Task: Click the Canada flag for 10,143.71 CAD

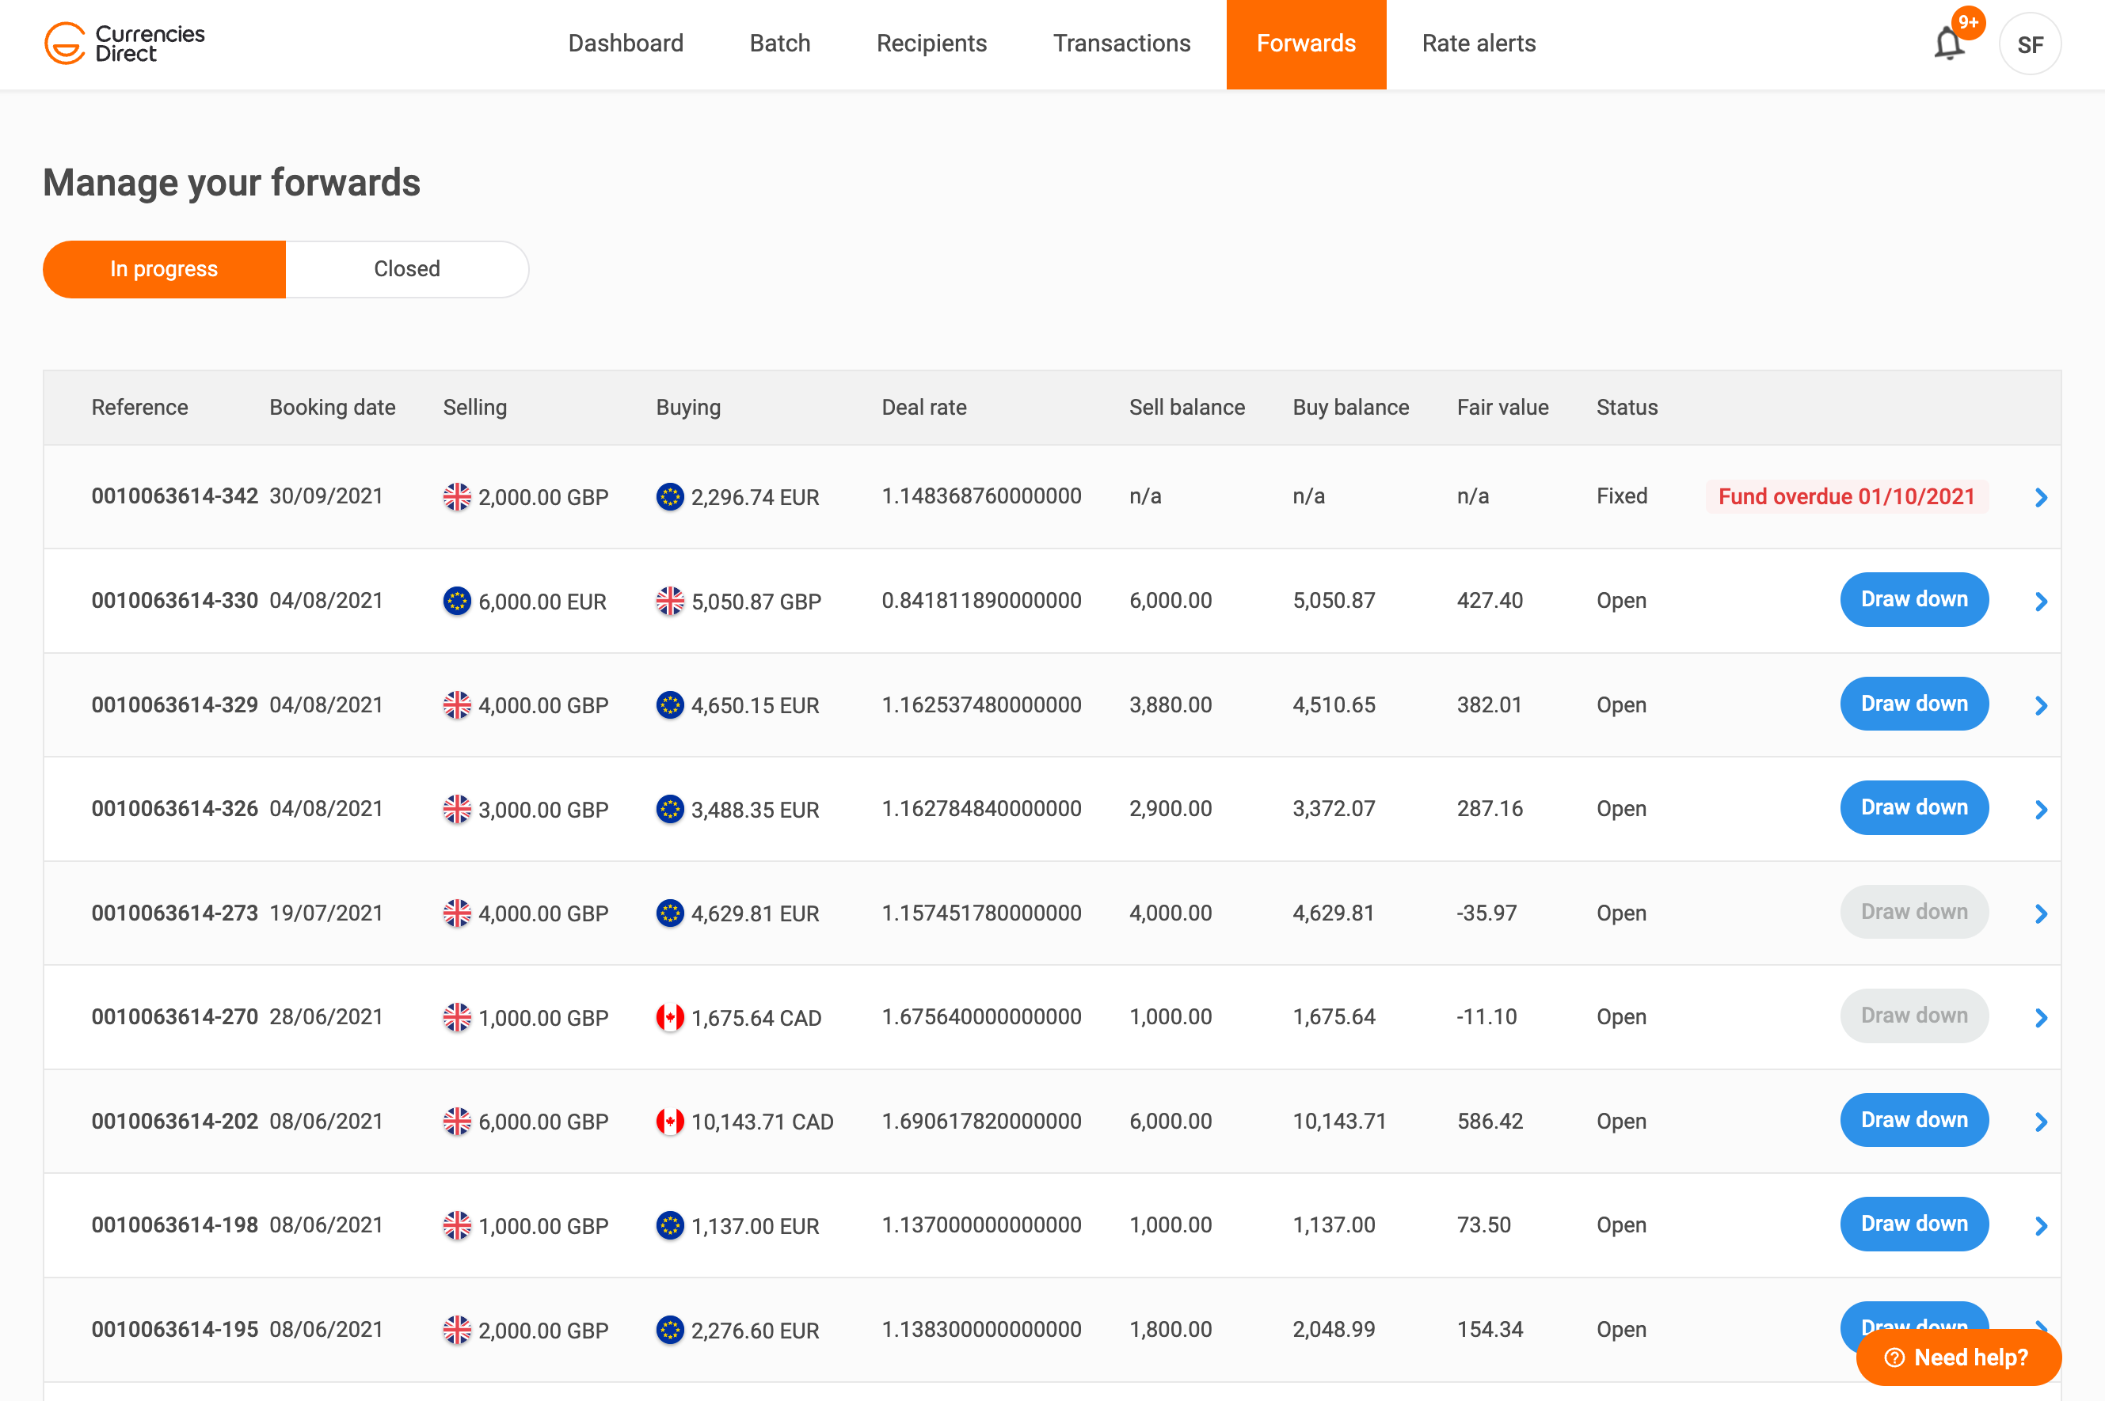Action: click(x=669, y=1122)
